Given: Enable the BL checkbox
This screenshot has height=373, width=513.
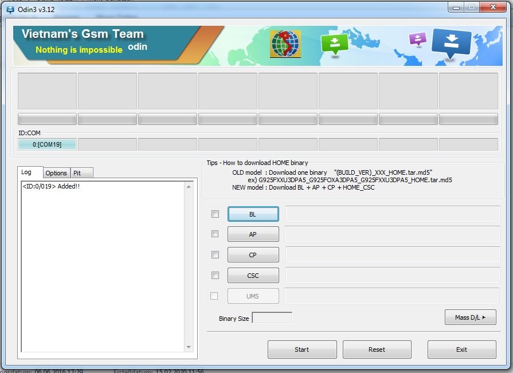Looking at the screenshot, I should (x=215, y=214).
